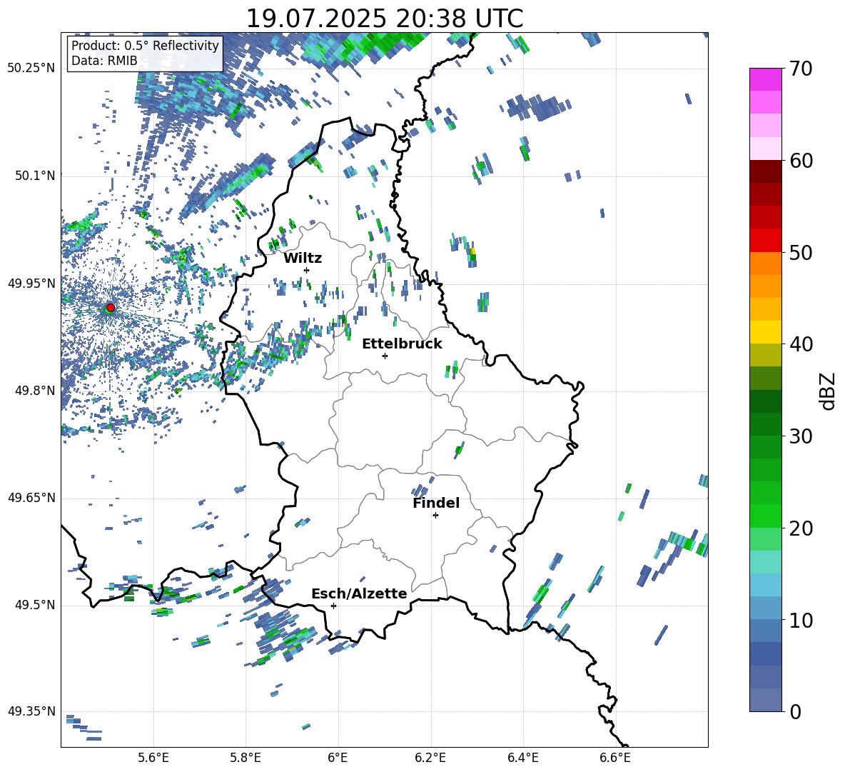Click the Product: 0.5° Reflectivity text
The width and height of the screenshot is (845, 772).
click(x=145, y=45)
